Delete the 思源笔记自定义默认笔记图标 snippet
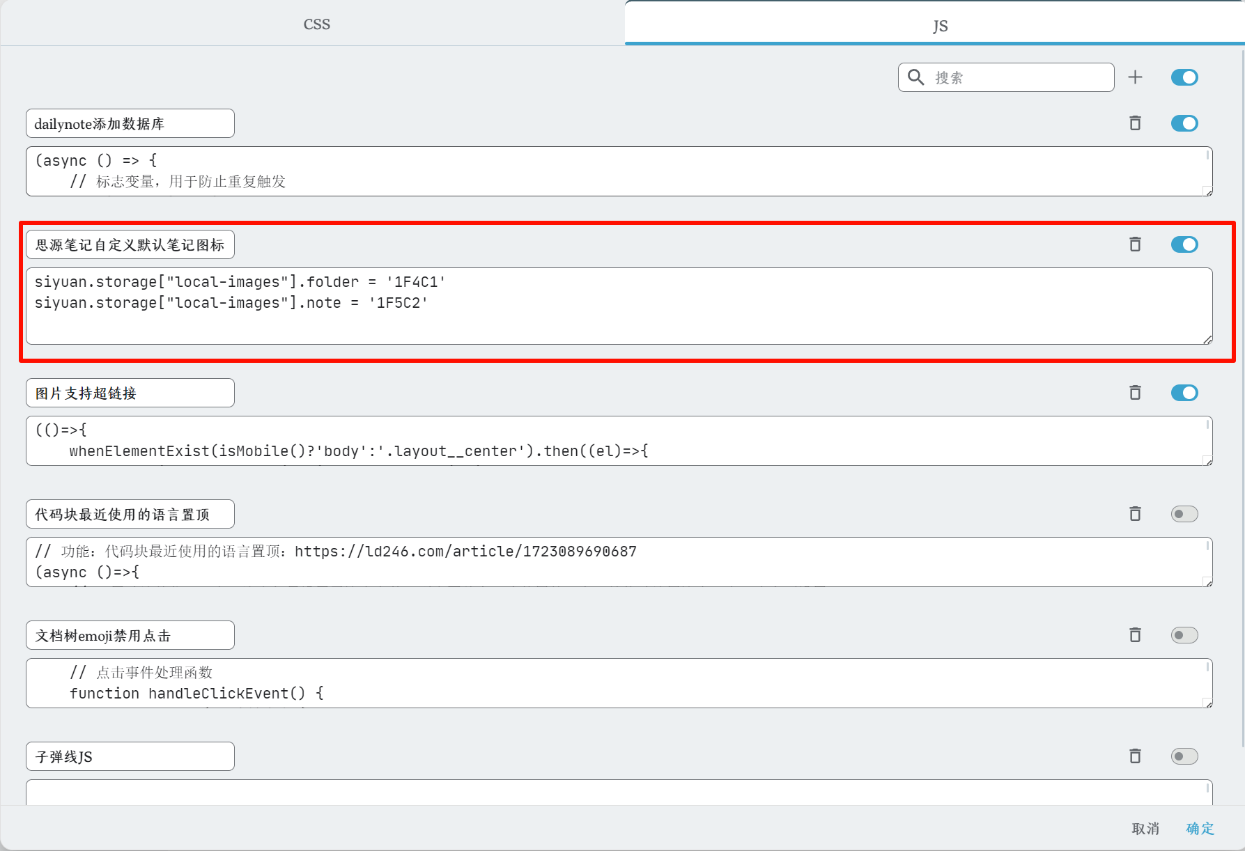Screen dimensions: 1245x851 [1135, 244]
